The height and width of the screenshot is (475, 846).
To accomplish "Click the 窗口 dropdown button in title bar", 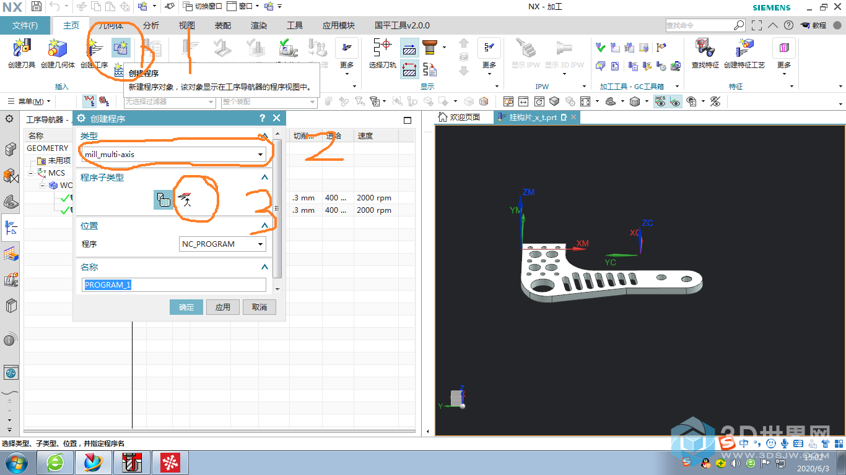I will click(242, 6).
